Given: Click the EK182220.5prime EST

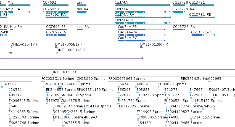Looking at the screenshot, I should 138,98.
